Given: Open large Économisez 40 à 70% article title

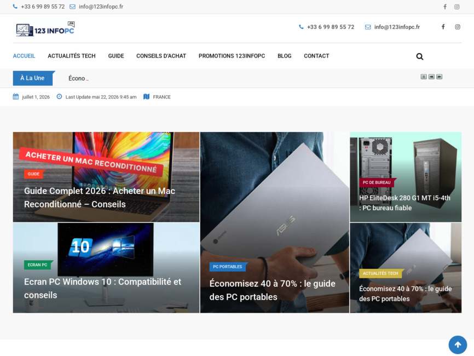Looking at the screenshot, I should (273, 290).
